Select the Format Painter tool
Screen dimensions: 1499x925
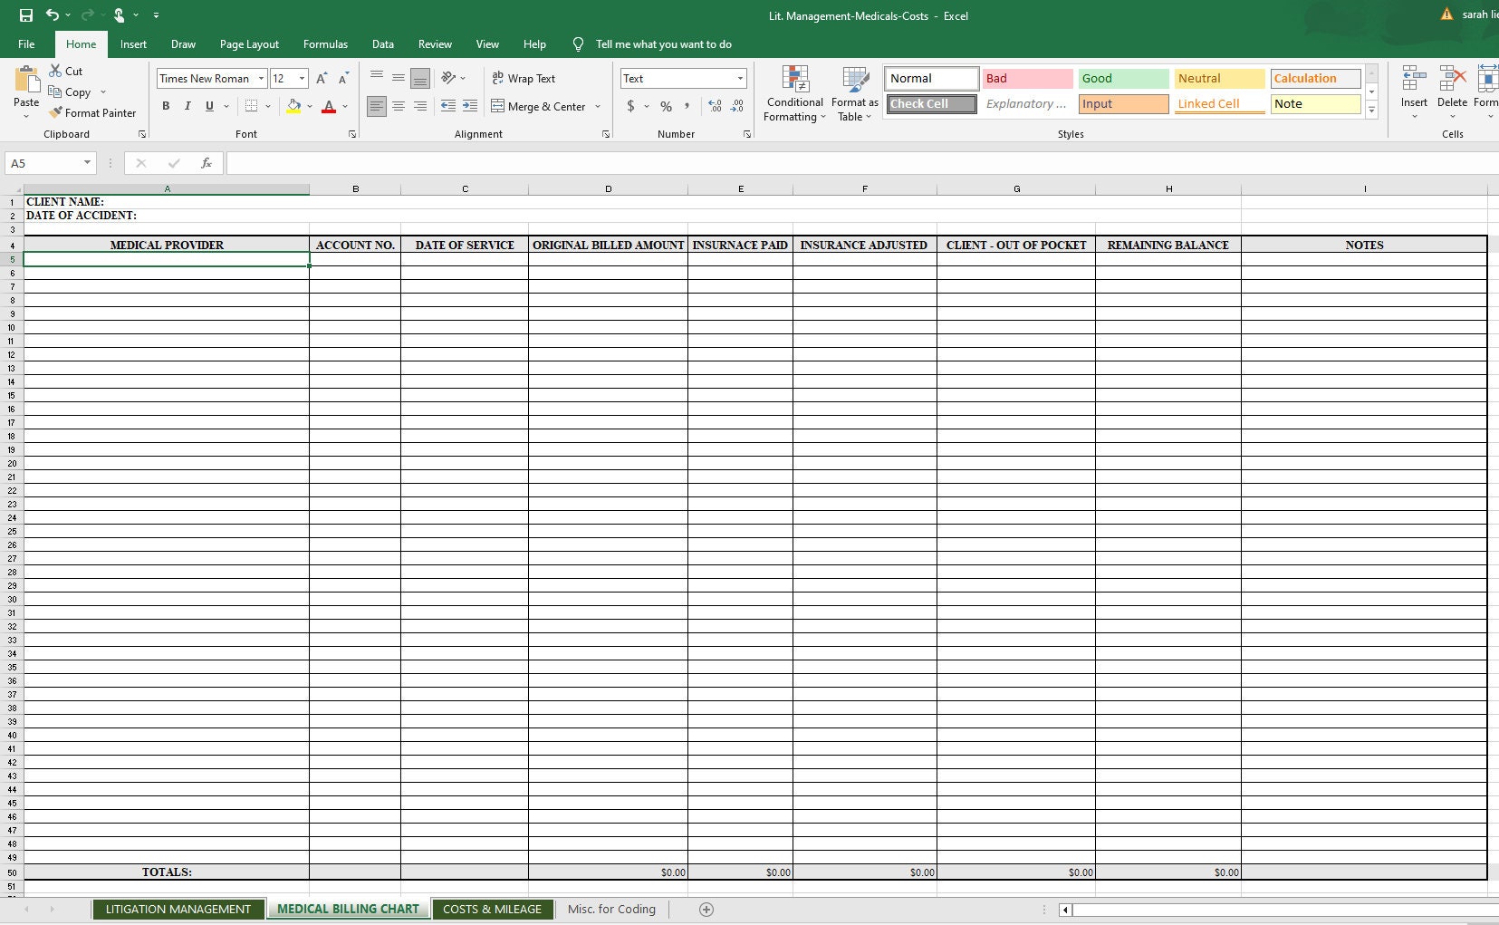(93, 112)
